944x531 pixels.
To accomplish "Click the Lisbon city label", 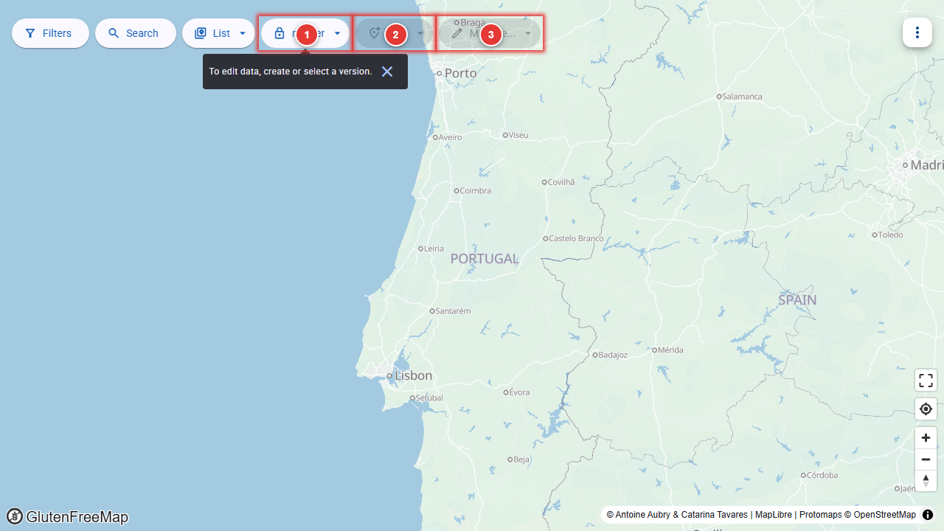I will coord(413,375).
